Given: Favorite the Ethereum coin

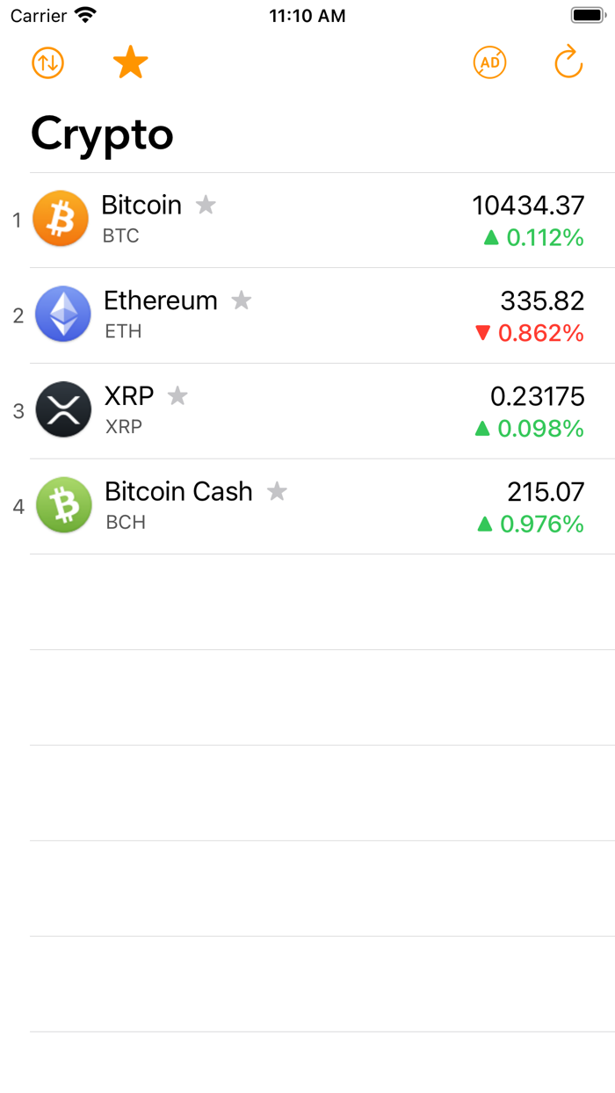Looking at the screenshot, I should [242, 301].
